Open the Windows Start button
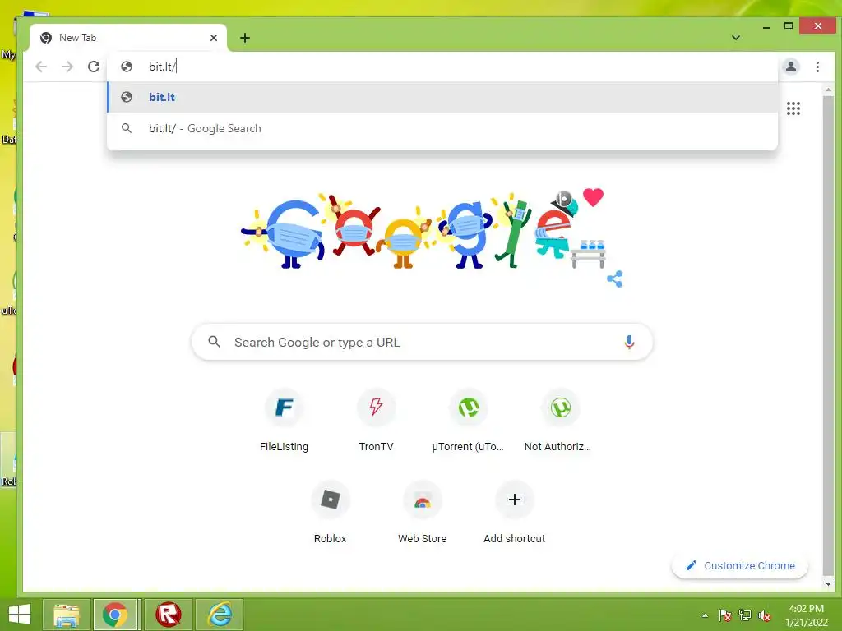Image resolution: width=842 pixels, height=631 pixels. [20, 615]
